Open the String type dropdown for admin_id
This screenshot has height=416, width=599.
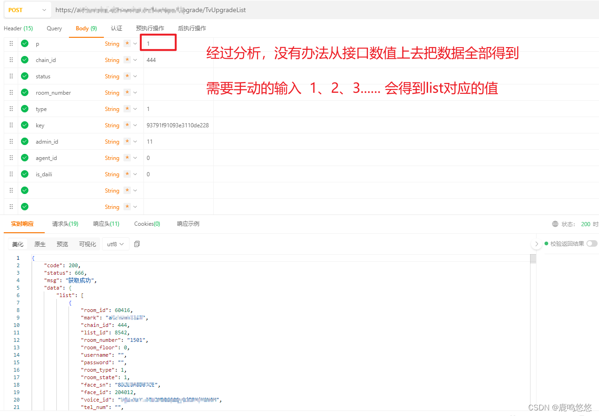[x=112, y=141]
